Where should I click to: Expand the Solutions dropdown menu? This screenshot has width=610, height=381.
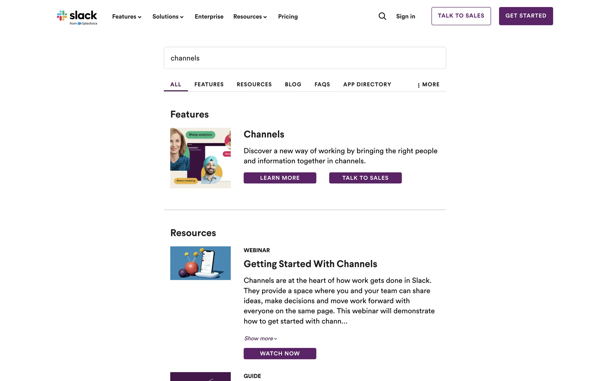[168, 17]
